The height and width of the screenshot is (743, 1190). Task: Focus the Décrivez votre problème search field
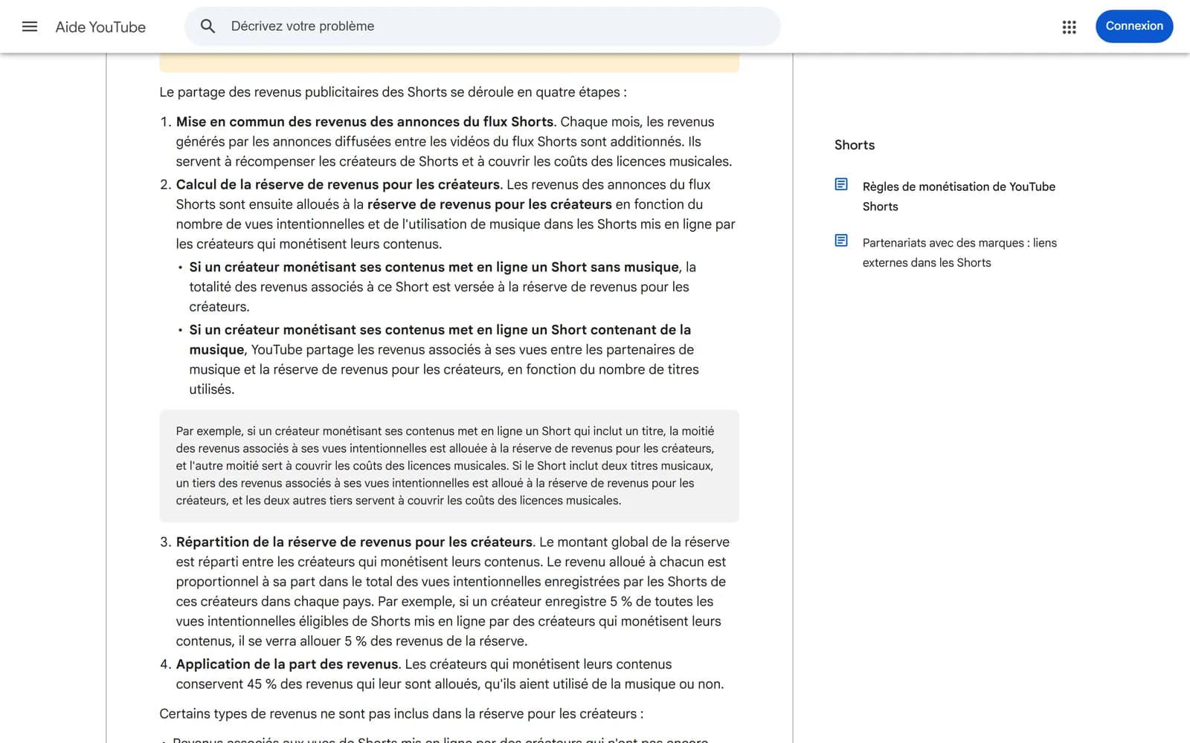point(482,26)
